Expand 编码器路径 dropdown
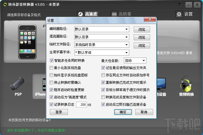This screenshot has height=135, width=203. coord(126,29)
